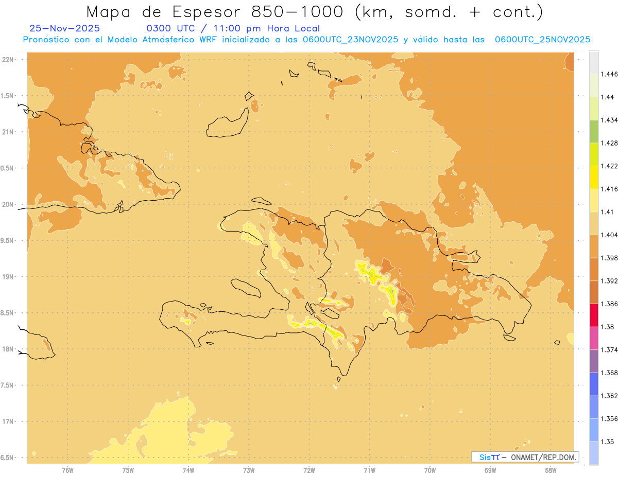Image resolution: width=618 pixels, height=477 pixels.
Task: Select the pink colorbar segment above 1.374
Action: pyautogui.click(x=594, y=338)
